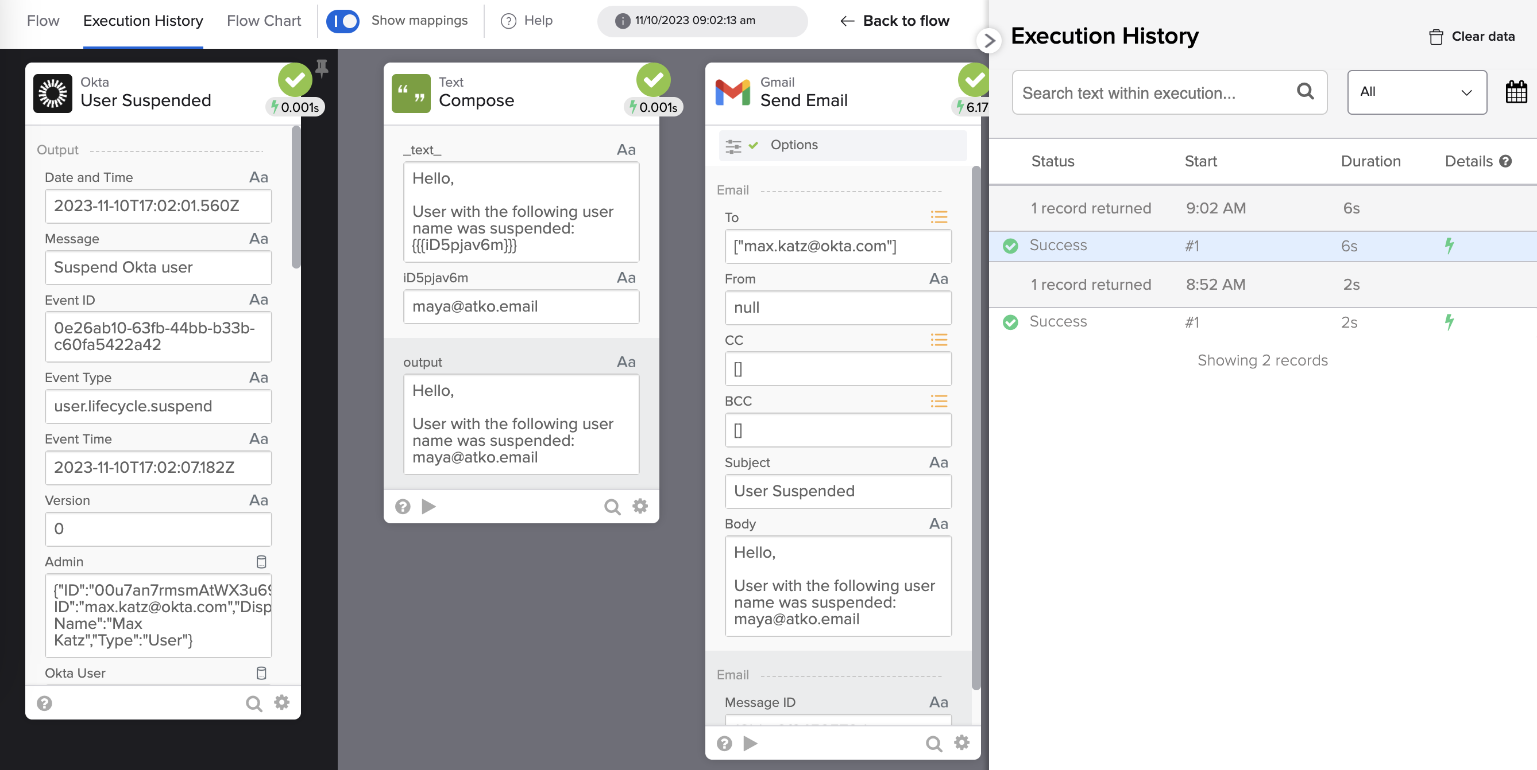Click the list icon beside To field
1537x770 pixels.
939,217
